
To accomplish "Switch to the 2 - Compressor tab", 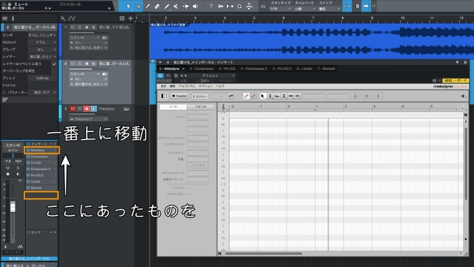I will [202, 68].
